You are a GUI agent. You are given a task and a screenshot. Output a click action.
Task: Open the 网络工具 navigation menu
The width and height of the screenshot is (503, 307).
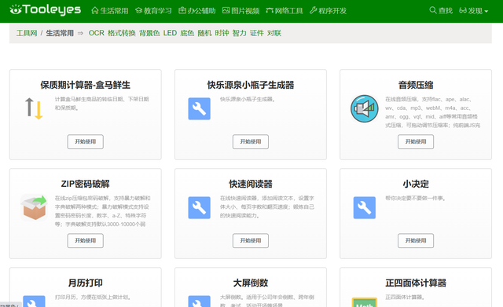click(x=285, y=11)
